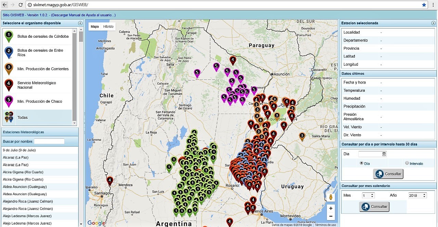
Task: Click marker 5 west of Chaco cluster near Salta
Action: pyautogui.click(x=197, y=73)
